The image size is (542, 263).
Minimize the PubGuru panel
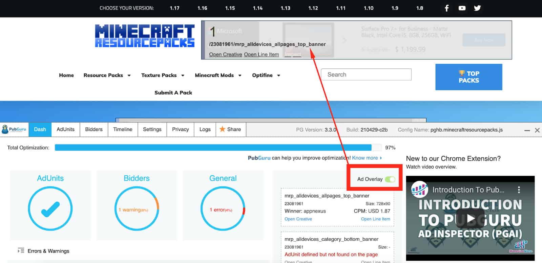pyautogui.click(x=527, y=130)
